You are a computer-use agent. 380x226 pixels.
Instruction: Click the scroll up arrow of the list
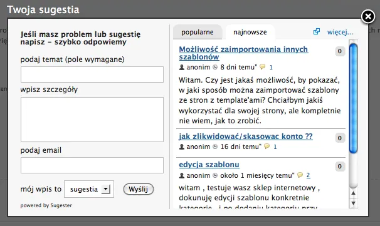click(353, 193)
